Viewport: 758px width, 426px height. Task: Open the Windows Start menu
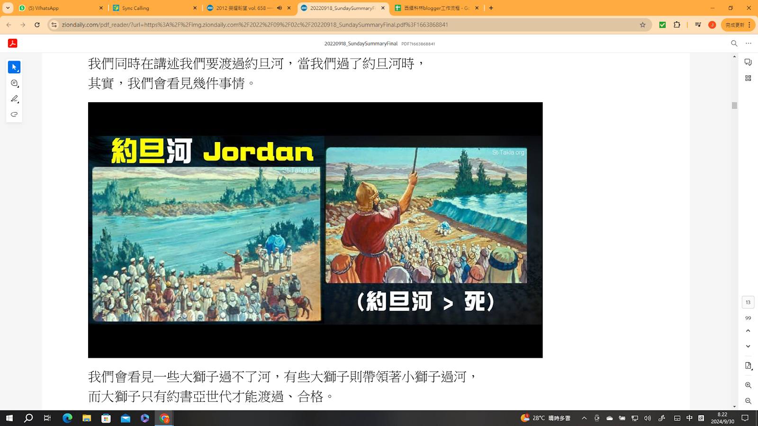[x=9, y=418]
